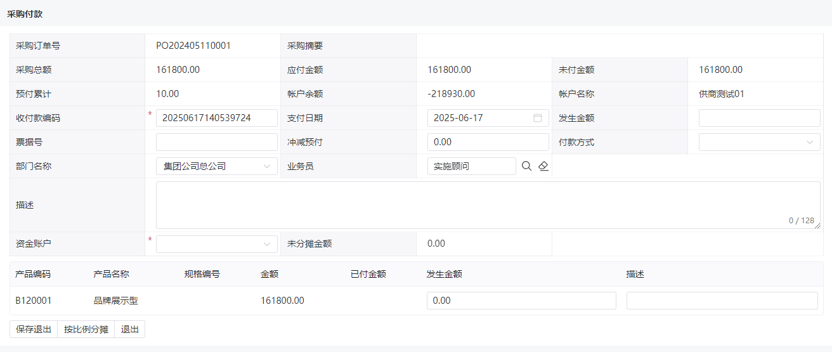
Task: Click the eraser icon to clear 业务员
Action: pyautogui.click(x=543, y=166)
